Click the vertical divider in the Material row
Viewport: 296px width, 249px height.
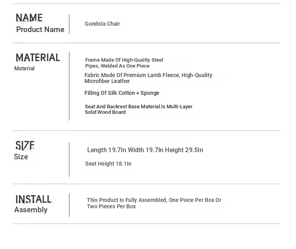tap(69, 86)
